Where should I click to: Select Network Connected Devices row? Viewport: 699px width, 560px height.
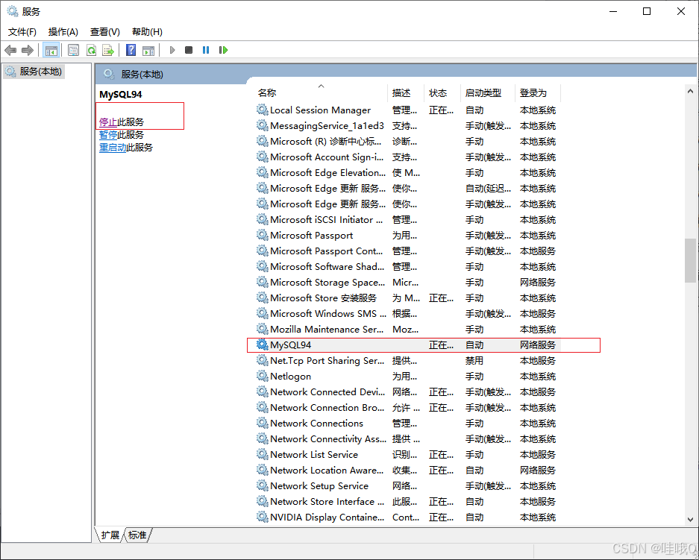pyautogui.click(x=408, y=391)
